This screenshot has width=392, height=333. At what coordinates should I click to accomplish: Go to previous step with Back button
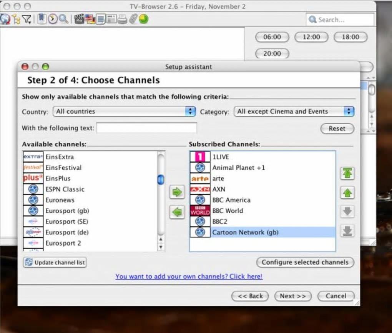(250, 296)
